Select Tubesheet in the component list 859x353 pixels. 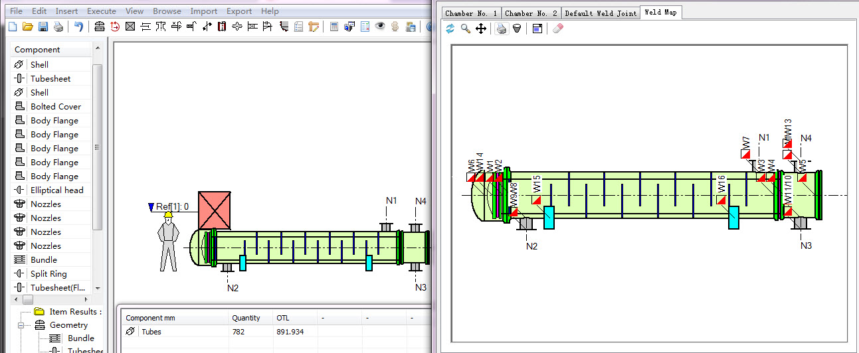(x=50, y=78)
